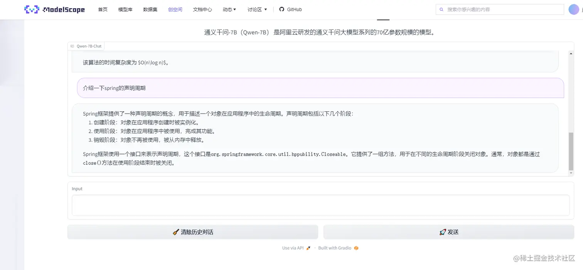Click the 发送 send button
Screen dimensions: 583x270
[449, 232]
